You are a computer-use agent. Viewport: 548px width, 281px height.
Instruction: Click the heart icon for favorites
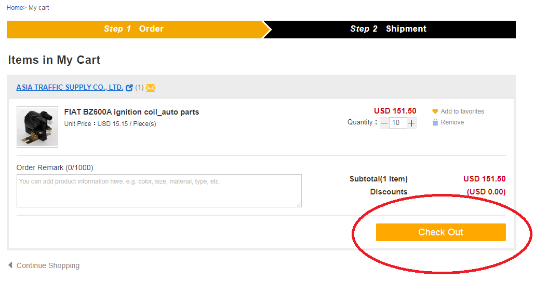(435, 111)
